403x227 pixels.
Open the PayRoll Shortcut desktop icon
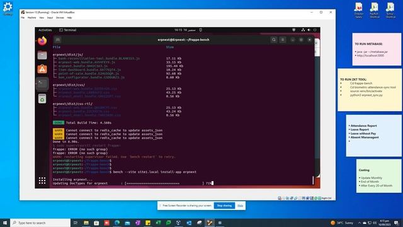pos(375,10)
